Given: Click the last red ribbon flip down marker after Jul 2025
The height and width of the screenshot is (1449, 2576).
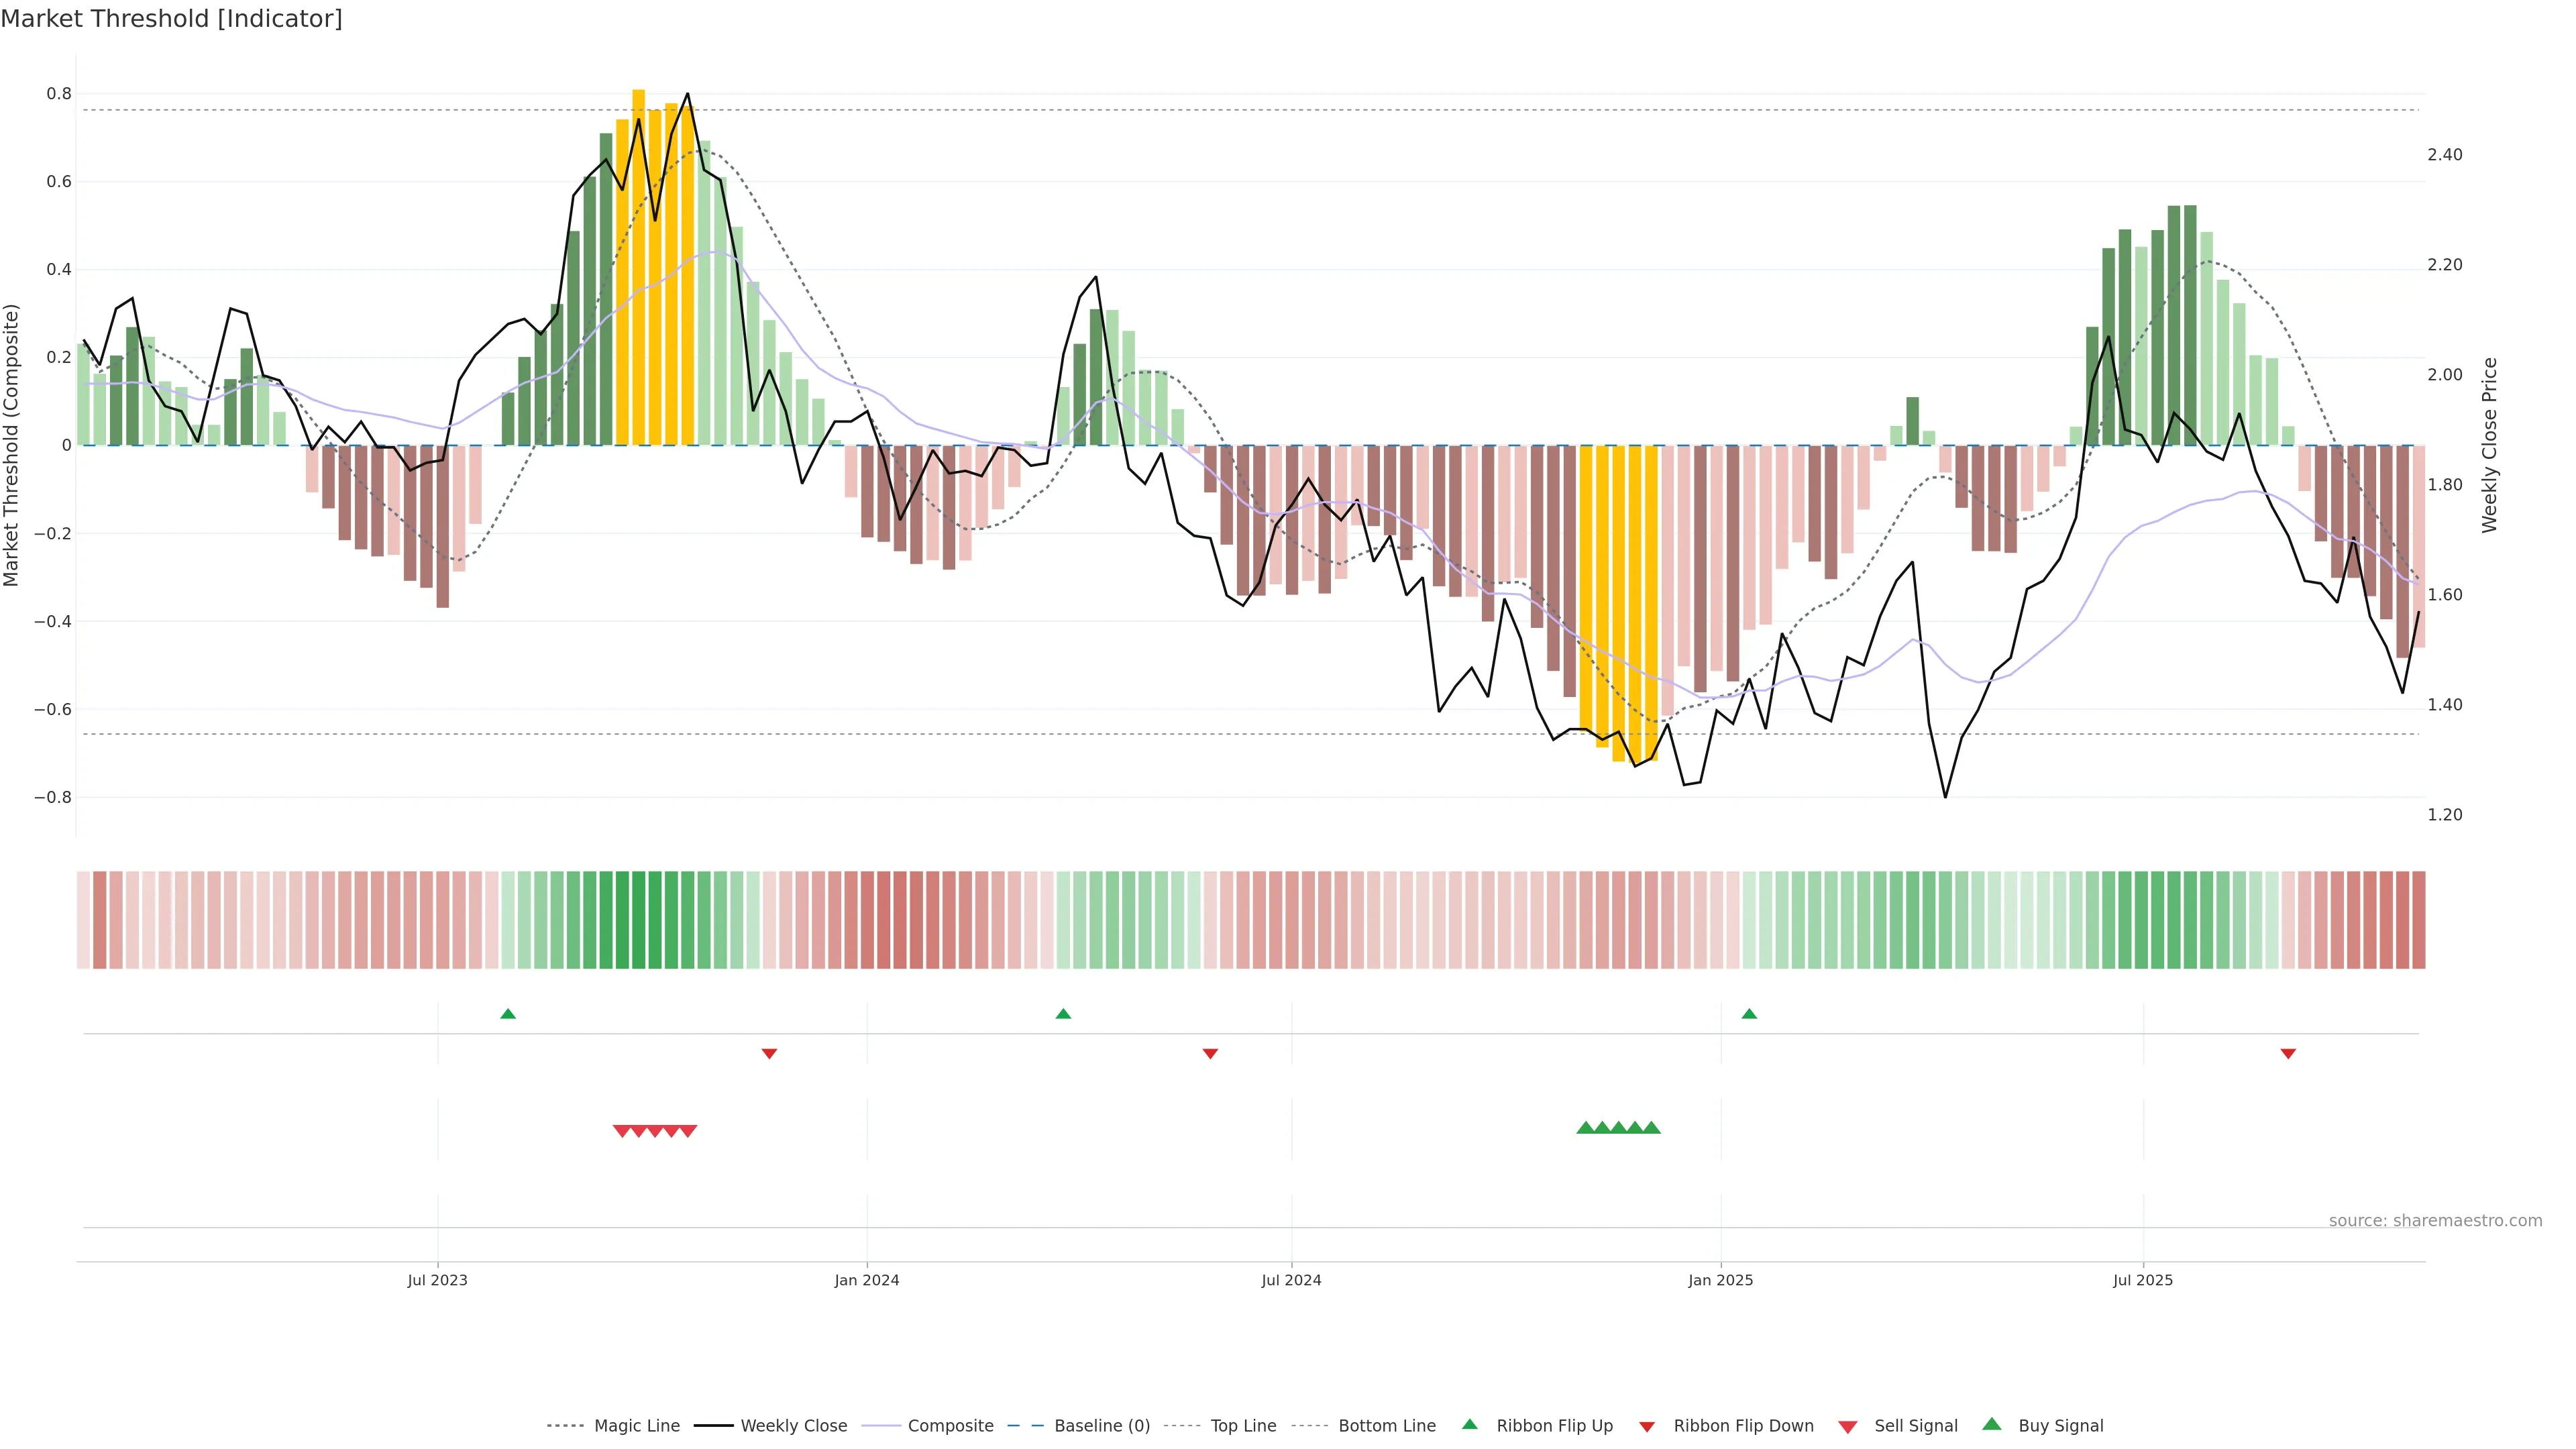Looking at the screenshot, I should coord(2288,1053).
